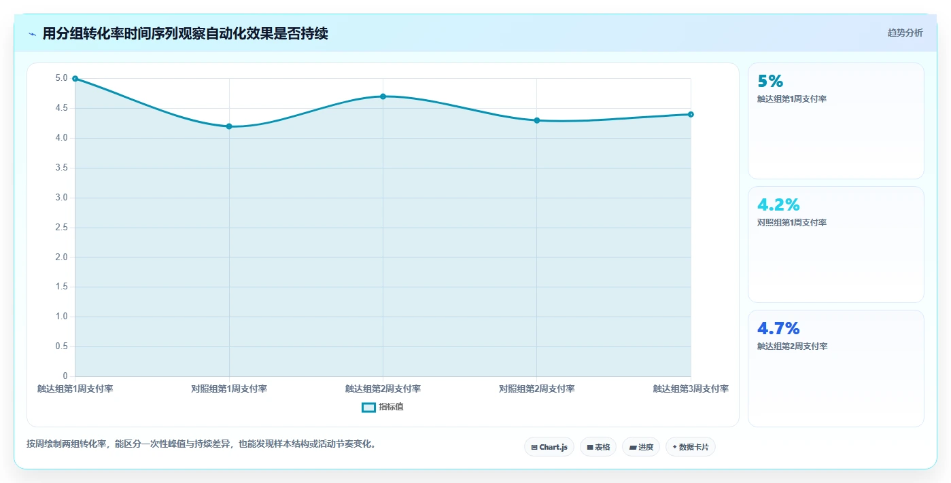Image resolution: width=951 pixels, height=483 pixels.
Task: Click the x-axis label 触达组第3周支付率
Action: click(x=691, y=389)
